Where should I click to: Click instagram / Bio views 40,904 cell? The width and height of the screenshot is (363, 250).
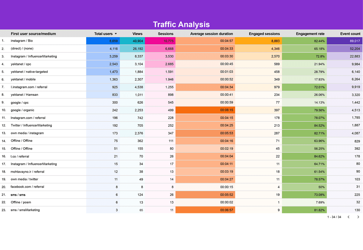pos(132,41)
